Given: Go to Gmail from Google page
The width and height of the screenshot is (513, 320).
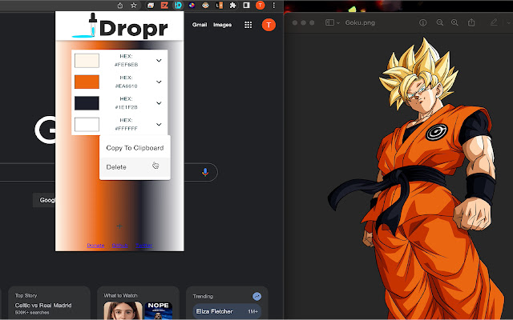Looking at the screenshot, I should (200, 25).
